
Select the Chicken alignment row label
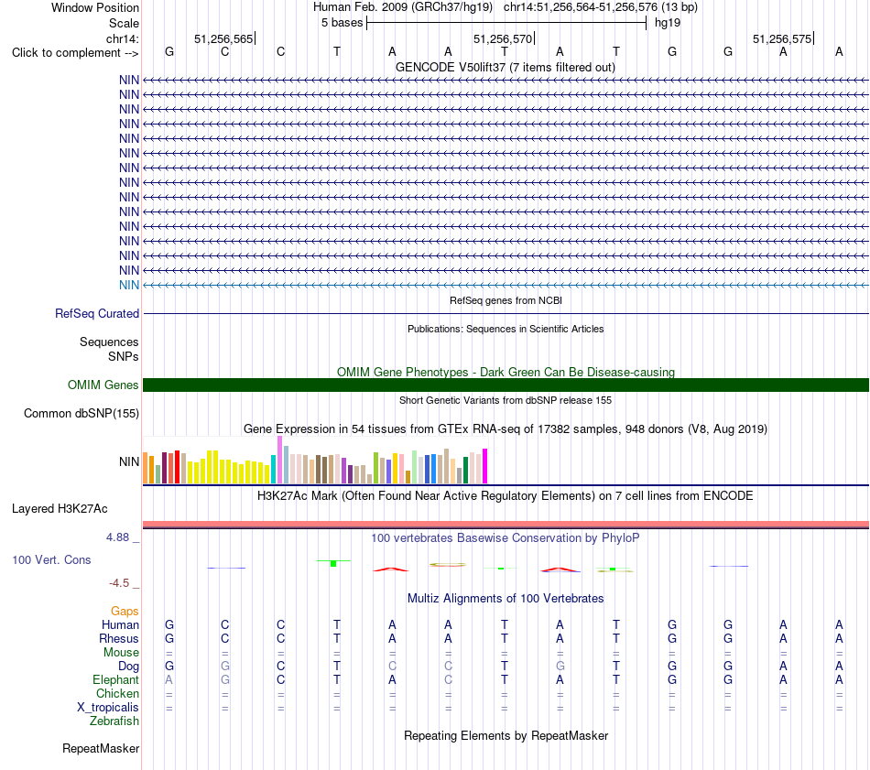tap(117, 694)
